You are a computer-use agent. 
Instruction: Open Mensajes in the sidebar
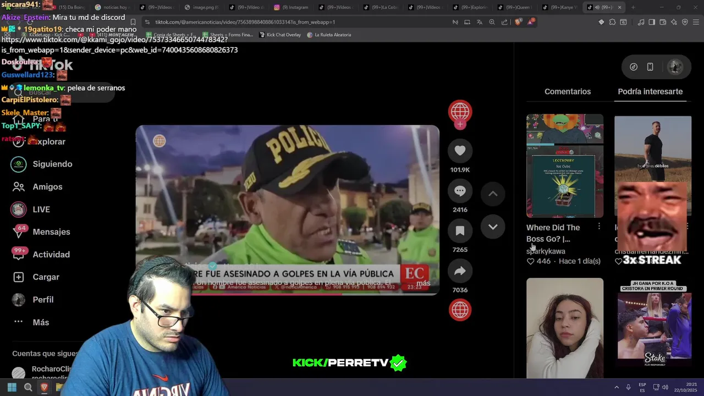click(x=41, y=232)
